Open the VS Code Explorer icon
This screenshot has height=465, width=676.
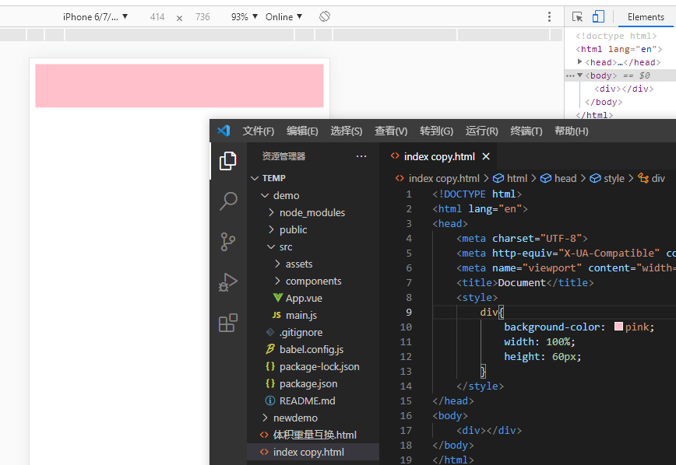pyautogui.click(x=227, y=161)
